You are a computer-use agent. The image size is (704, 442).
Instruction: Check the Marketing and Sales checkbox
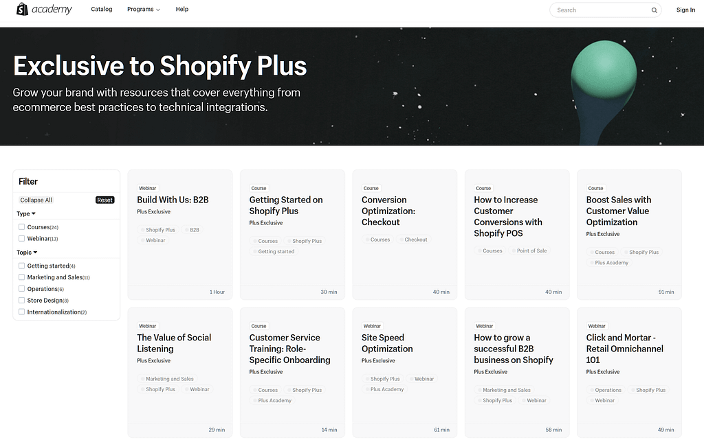[20, 277]
